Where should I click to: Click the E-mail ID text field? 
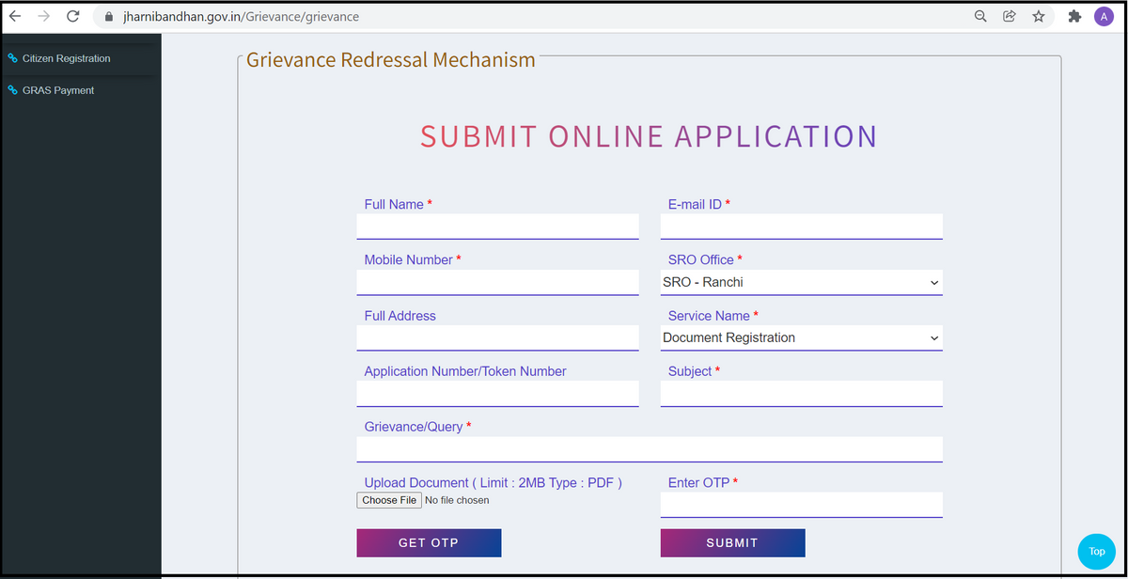point(801,227)
